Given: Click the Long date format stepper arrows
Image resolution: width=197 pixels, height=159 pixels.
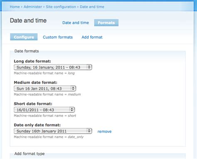Looking at the screenshot, I should [89, 67].
